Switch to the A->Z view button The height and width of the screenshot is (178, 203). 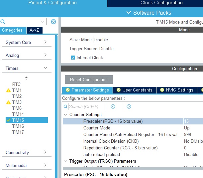click(35, 30)
